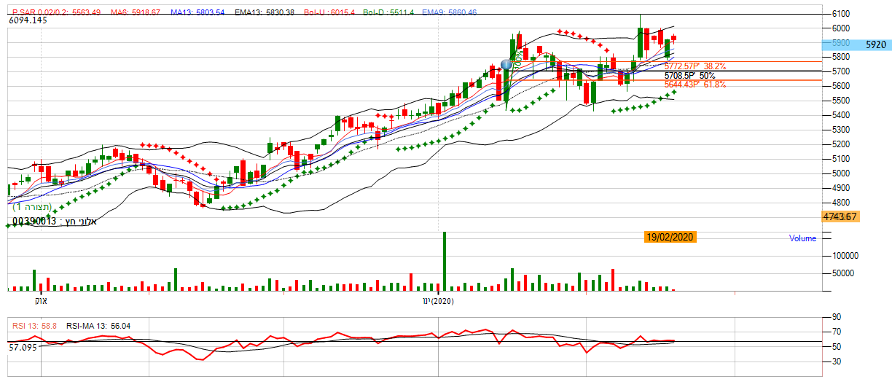
Task: Select the MA6 indicator legend
Action: click(136, 12)
